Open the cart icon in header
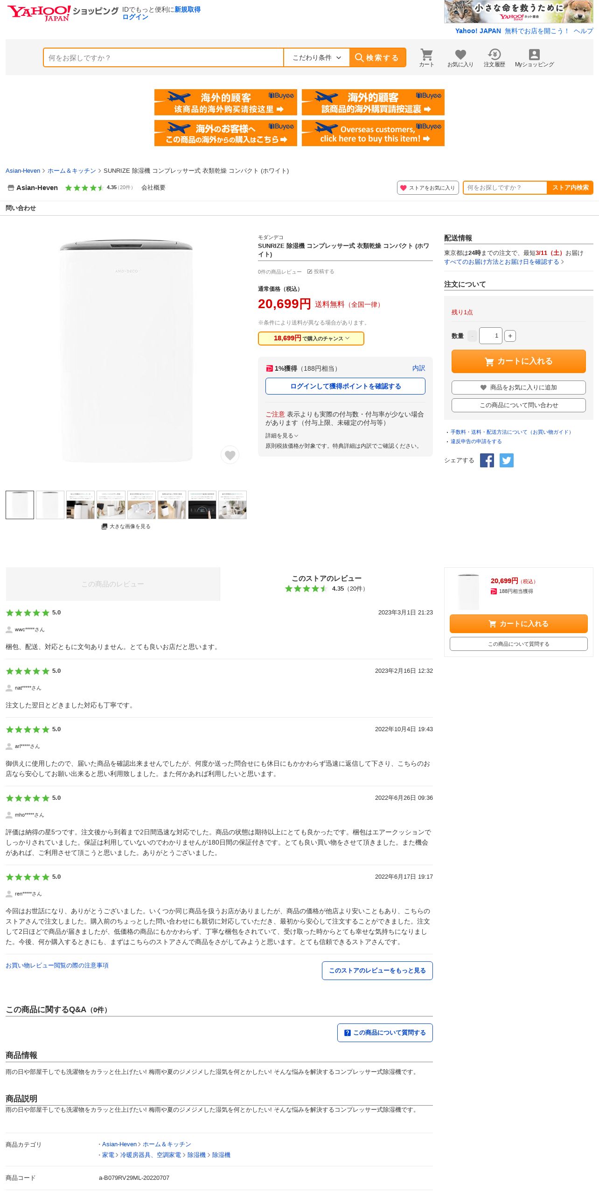599x1199 pixels. coord(426,58)
